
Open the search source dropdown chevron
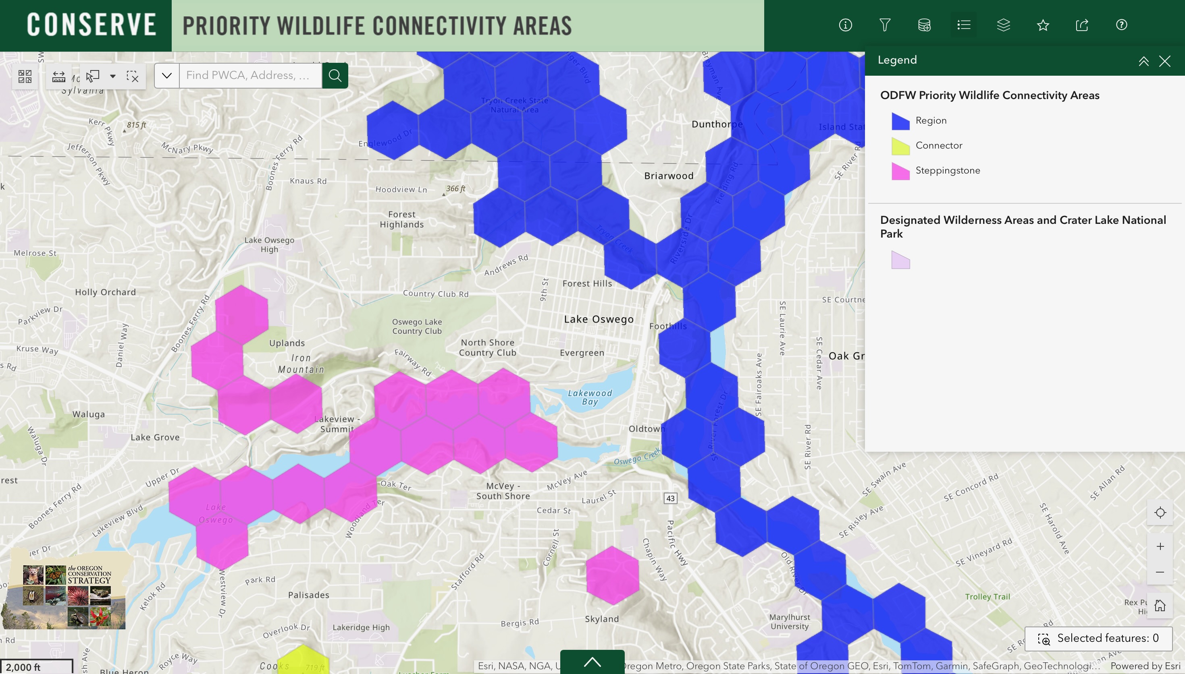pos(166,75)
